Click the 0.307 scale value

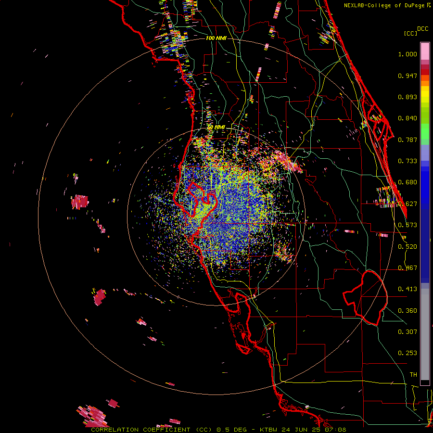408,332
